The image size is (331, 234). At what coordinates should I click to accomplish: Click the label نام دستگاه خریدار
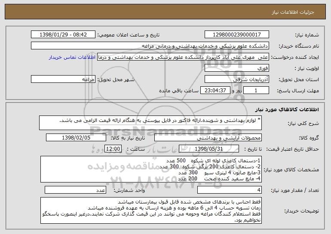click(x=299, y=46)
